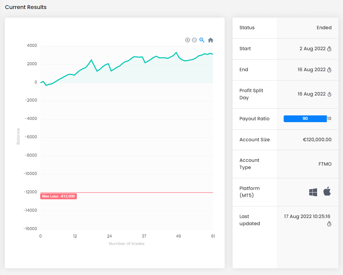Click the Balance axis title
343x275 pixels.
pos(18,137)
